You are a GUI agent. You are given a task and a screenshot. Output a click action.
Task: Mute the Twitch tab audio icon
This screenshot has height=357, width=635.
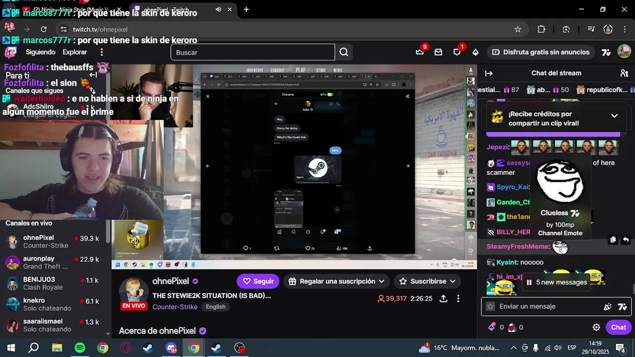coord(218,9)
